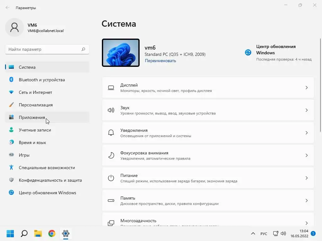
Task: Click the Windows Update icon in sidebar
Action: pos(11,192)
